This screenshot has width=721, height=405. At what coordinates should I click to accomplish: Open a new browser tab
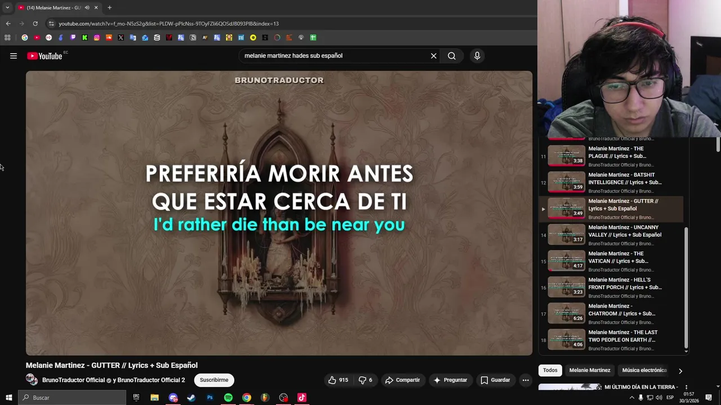point(109,7)
